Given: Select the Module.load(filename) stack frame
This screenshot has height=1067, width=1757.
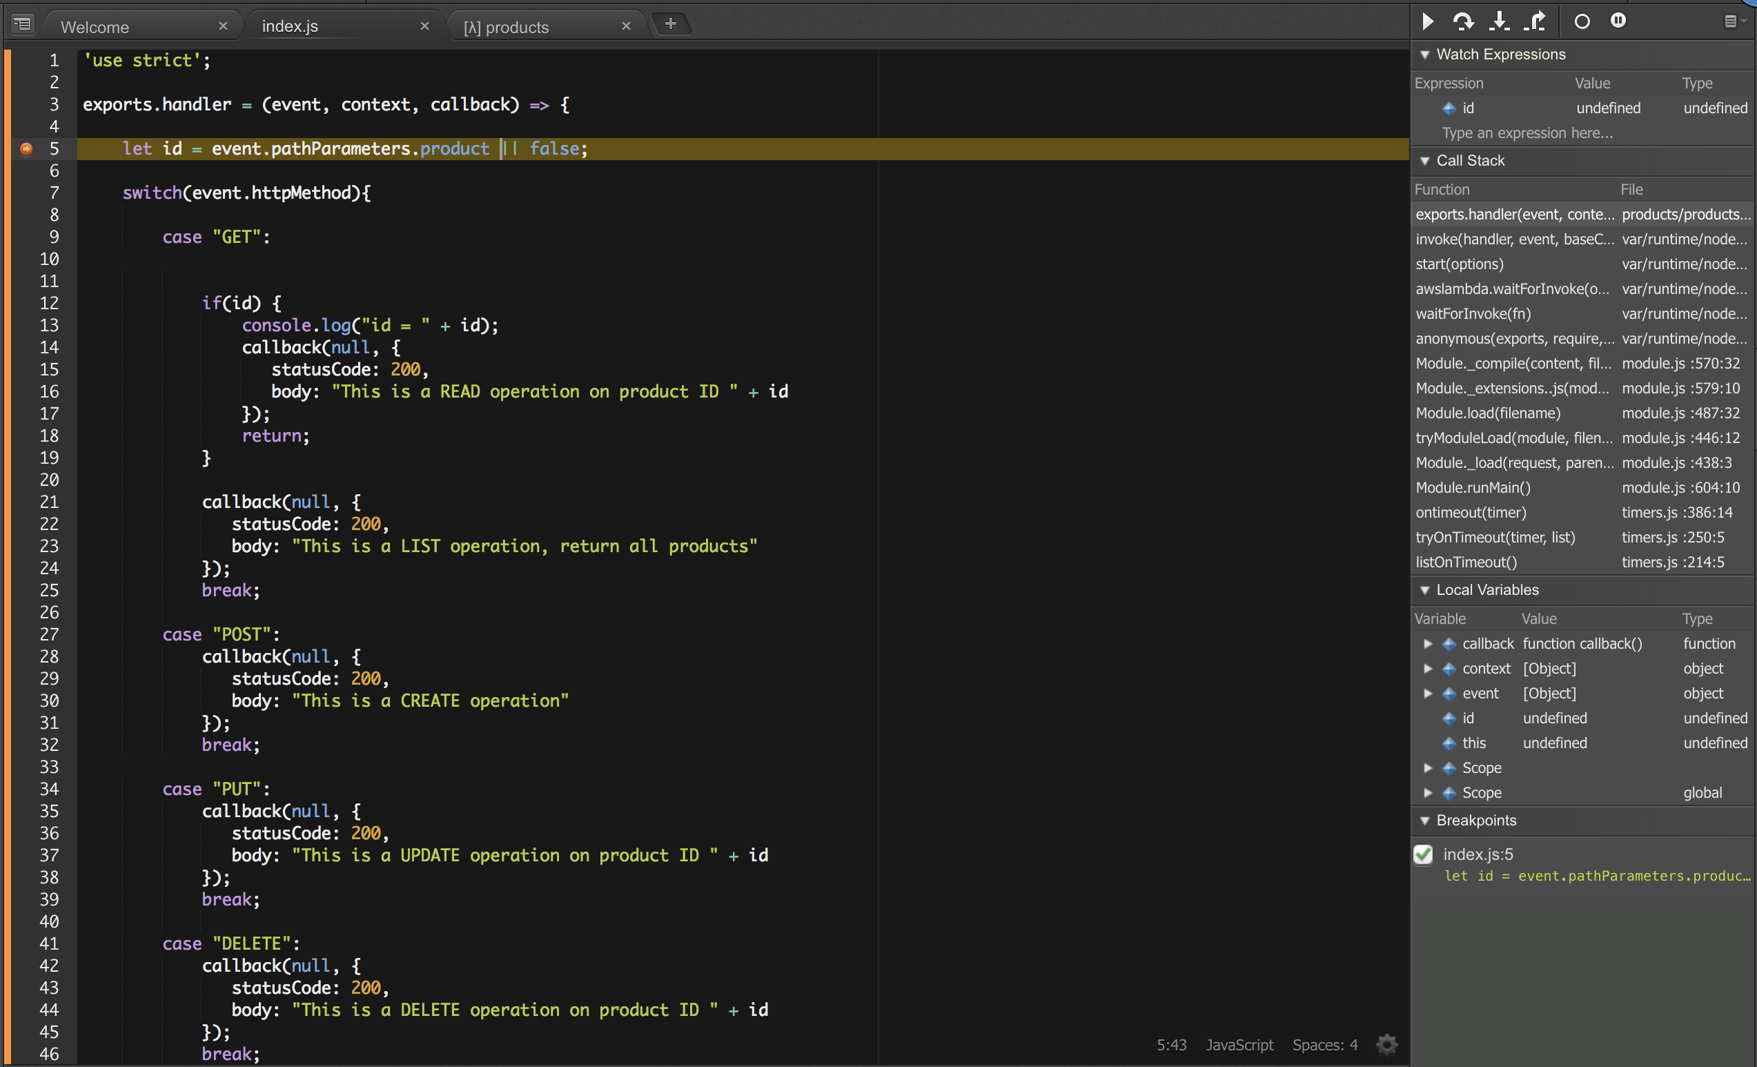Looking at the screenshot, I should pos(1582,413).
